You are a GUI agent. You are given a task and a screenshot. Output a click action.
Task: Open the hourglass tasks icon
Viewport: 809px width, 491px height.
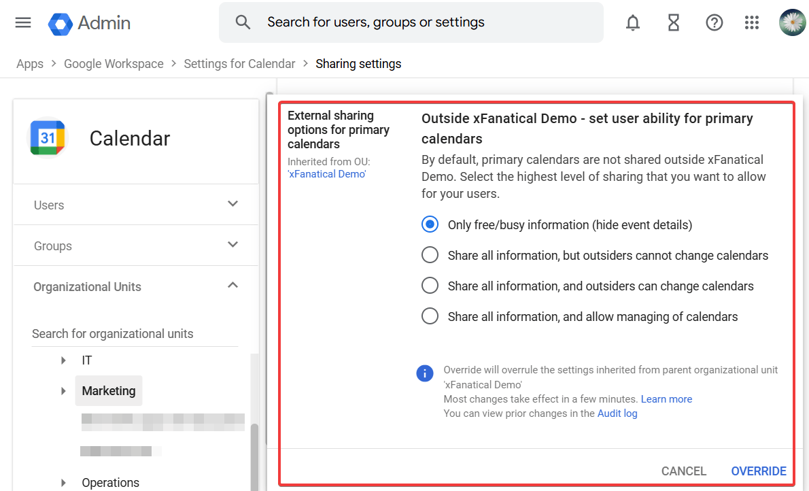point(673,22)
